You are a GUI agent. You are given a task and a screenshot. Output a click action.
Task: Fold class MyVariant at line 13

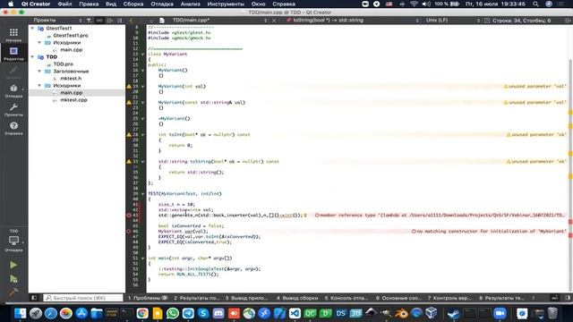coord(143,54)
